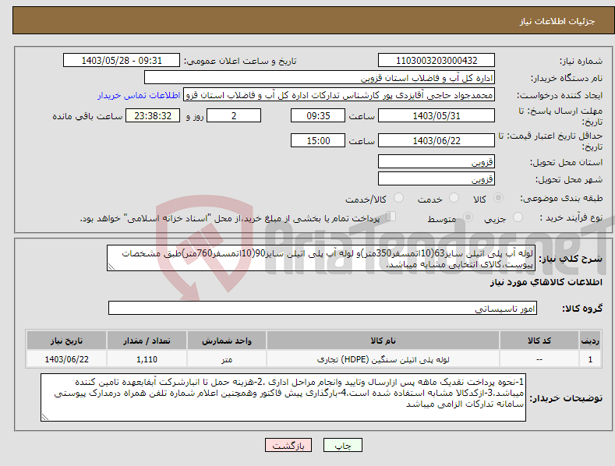This screenshot has width=615, height=466.
Task: Click the گروه کالا field امور تاسیساتی
Action: 323,309
